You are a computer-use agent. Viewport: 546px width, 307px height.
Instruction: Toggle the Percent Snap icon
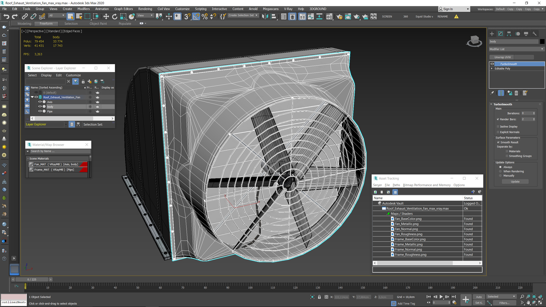pos(204,16)
